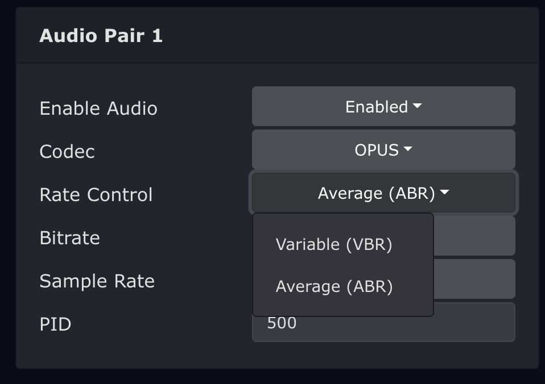Click the Rate Control label
The height and width of the screenshot is (384, 545).
pos(96,195)
